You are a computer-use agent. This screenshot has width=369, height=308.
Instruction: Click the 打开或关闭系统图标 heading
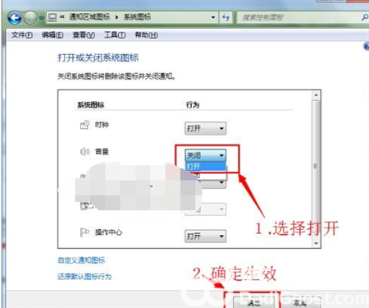click(98, 57)
